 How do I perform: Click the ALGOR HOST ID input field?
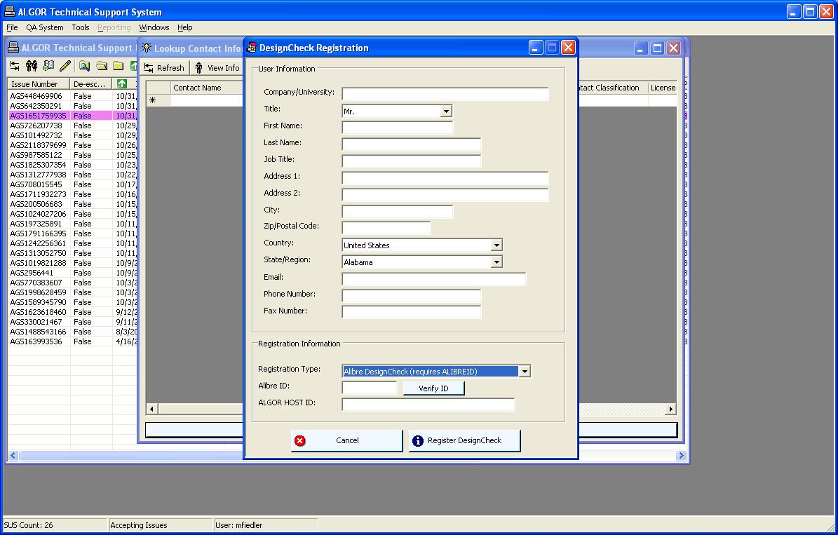point(428,405)
